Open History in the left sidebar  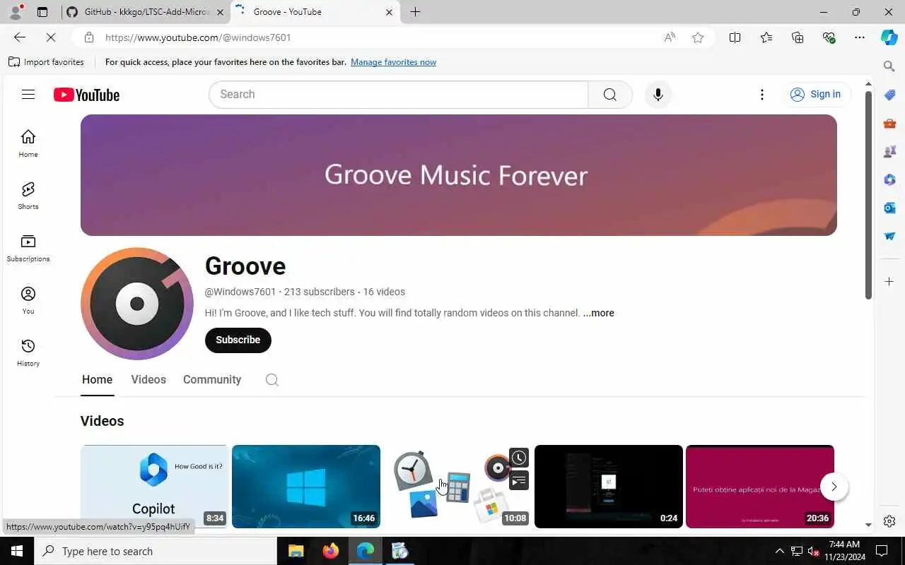tap(28, 352)
